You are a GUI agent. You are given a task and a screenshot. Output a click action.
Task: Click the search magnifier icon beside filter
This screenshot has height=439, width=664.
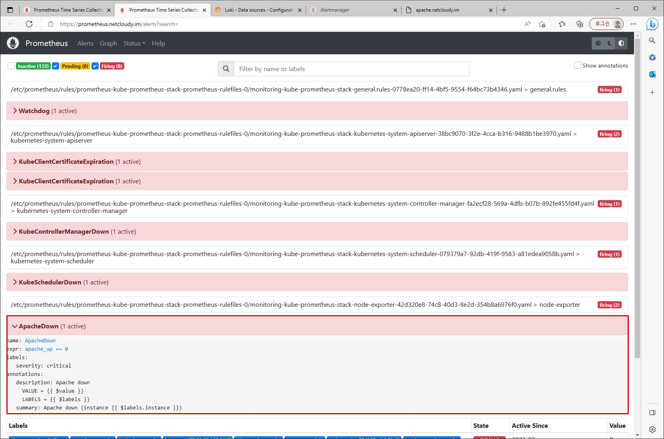click(x=226, y=69)
